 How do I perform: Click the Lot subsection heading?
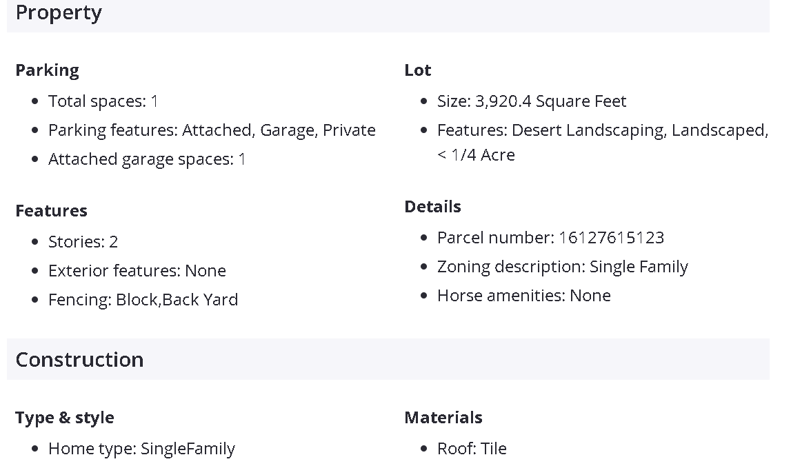point(417,70)
